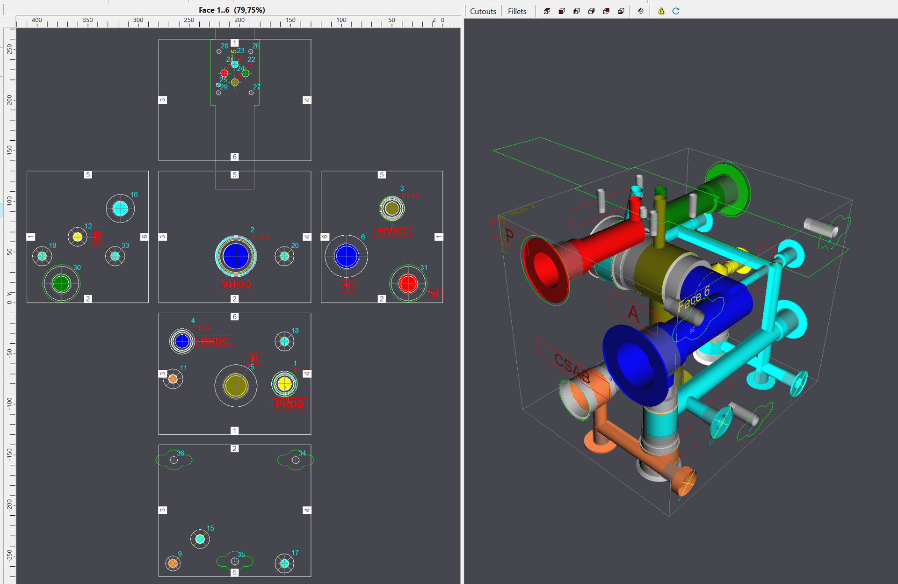
Task: Select red port 31 labeled P
Action: pos(408,283)
